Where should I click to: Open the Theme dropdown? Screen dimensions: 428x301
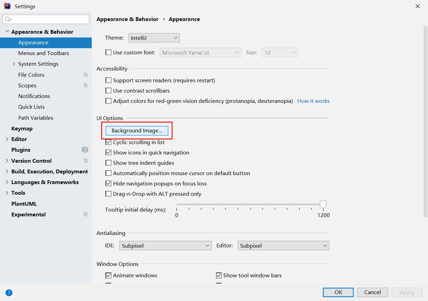click(154, 38)
